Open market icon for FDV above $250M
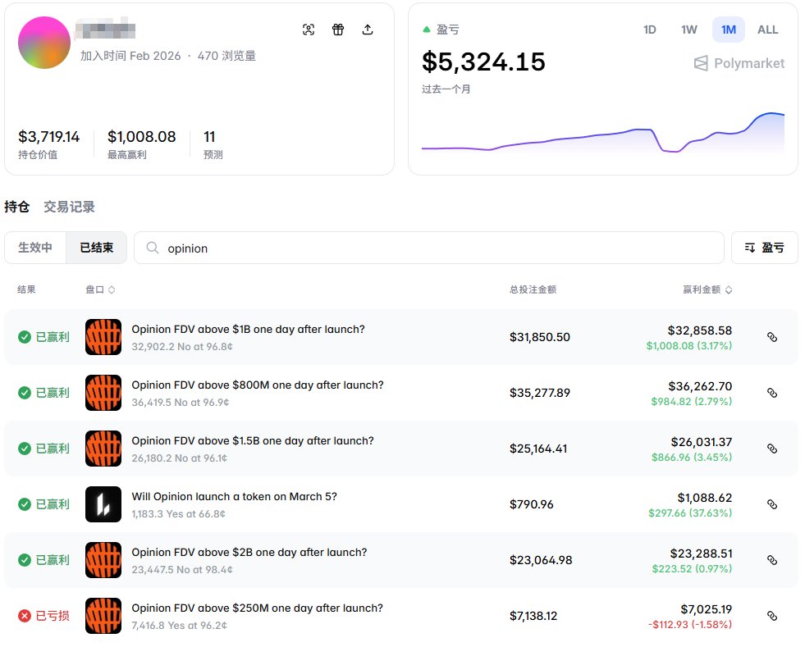The width and height of the screenshot is (805, 647). (103, 616)
